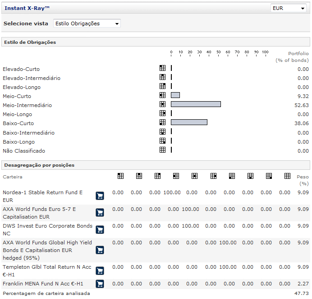Click the Carteira column header

pos(13,177)
